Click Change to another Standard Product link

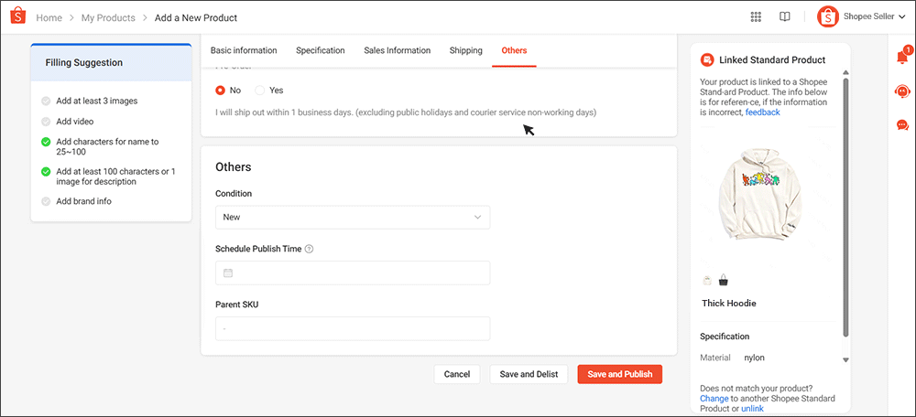click(714, 399)
